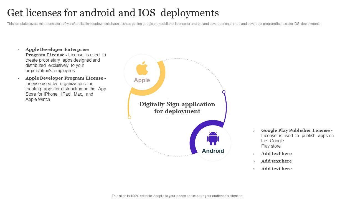
Task: Select the slide title about Android and iOS licenses
Action: 113,13
